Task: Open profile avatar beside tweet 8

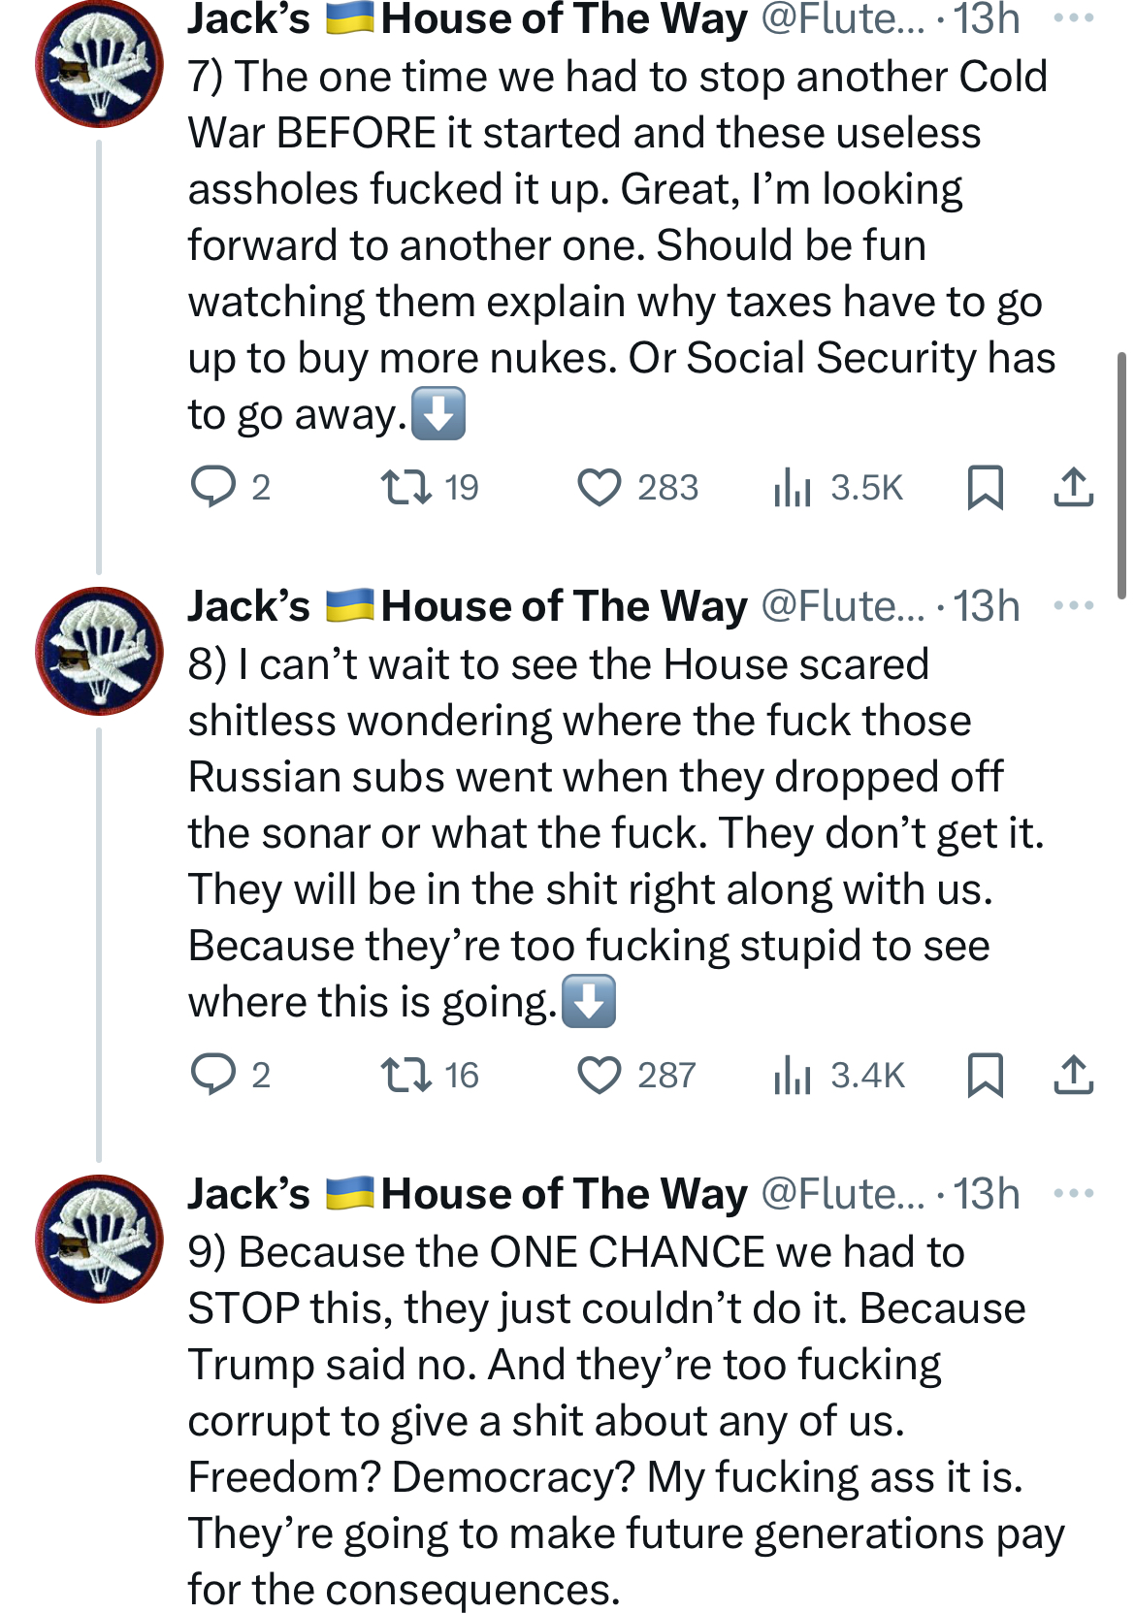Action: (100, 651)
